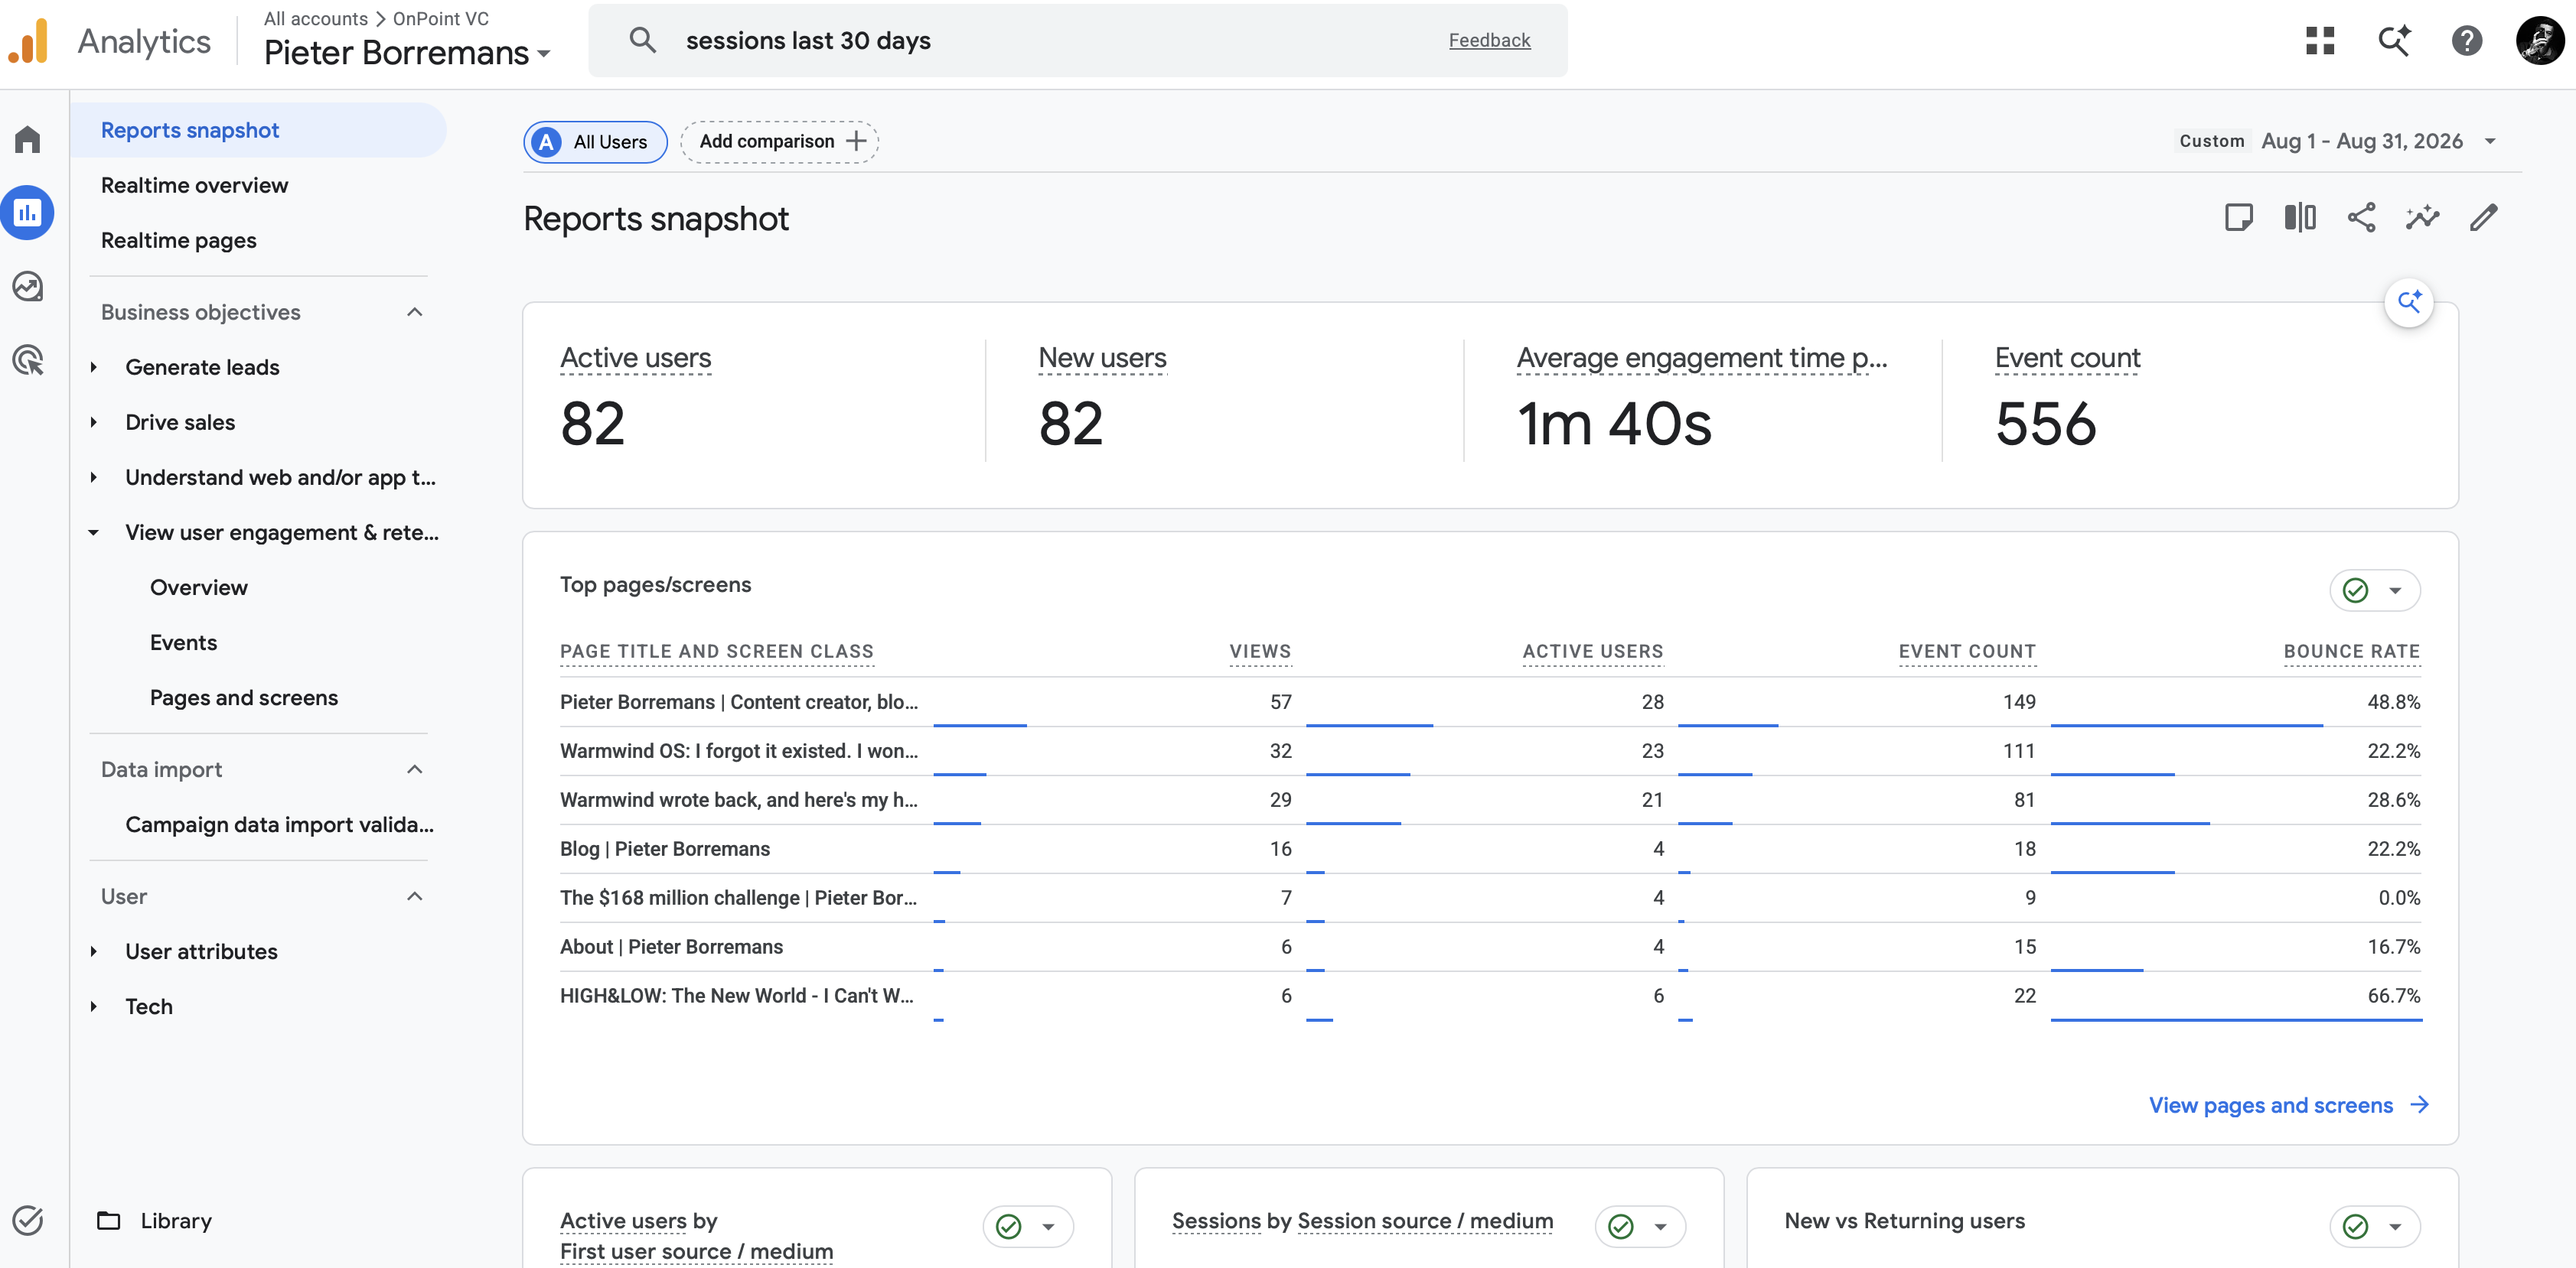The height and width of the screenshot is (1268, 2576).
Task: Open Pages and screens report
Action: [x=243, y=697]
